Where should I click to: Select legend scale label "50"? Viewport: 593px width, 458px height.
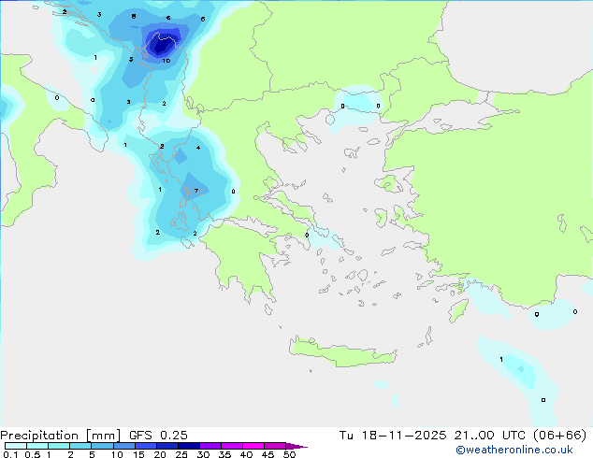pyautogui.click(x=289, y=454)
